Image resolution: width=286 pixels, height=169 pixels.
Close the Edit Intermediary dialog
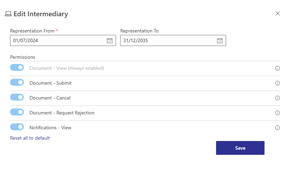pos(277,14)
